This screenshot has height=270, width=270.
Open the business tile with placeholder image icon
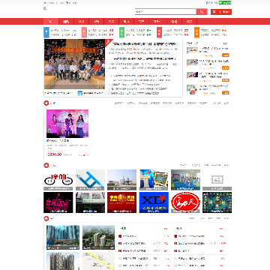pos(217,180)
